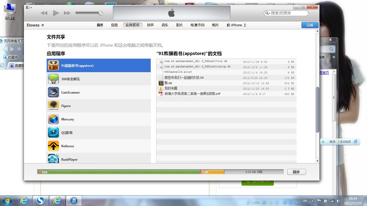Select the NdDurationLog.db file
367x206 pixels.
pyautogui.click(x=226, y=67)
